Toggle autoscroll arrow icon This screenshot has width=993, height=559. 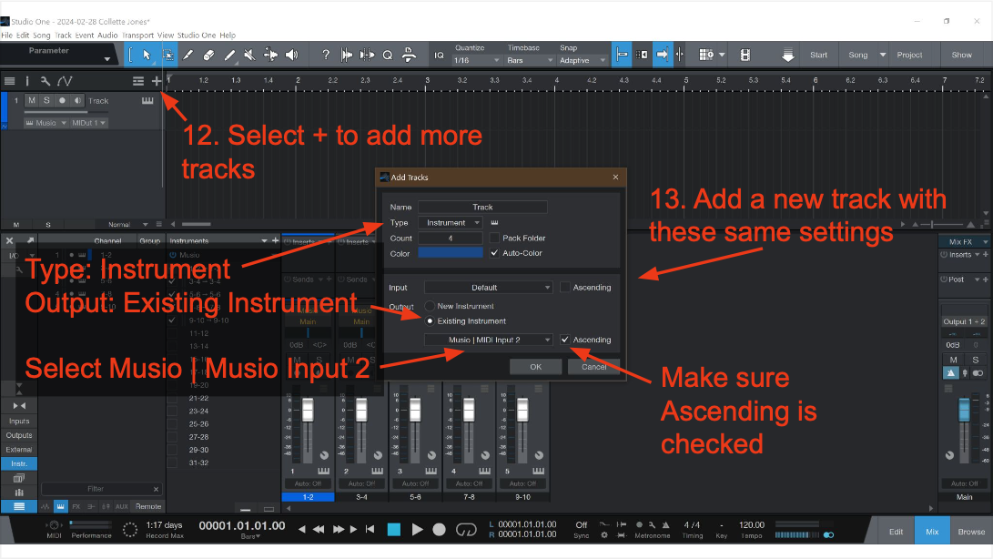point(662,56)
